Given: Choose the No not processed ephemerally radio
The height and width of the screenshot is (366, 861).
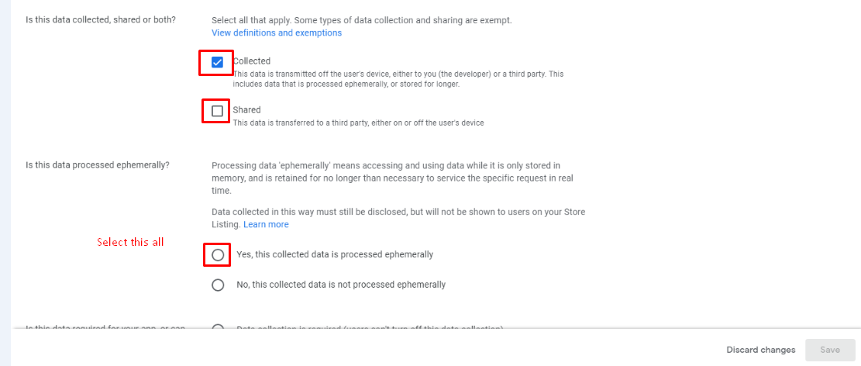Looking at the screenshot, I should click(x=218, y=285).
